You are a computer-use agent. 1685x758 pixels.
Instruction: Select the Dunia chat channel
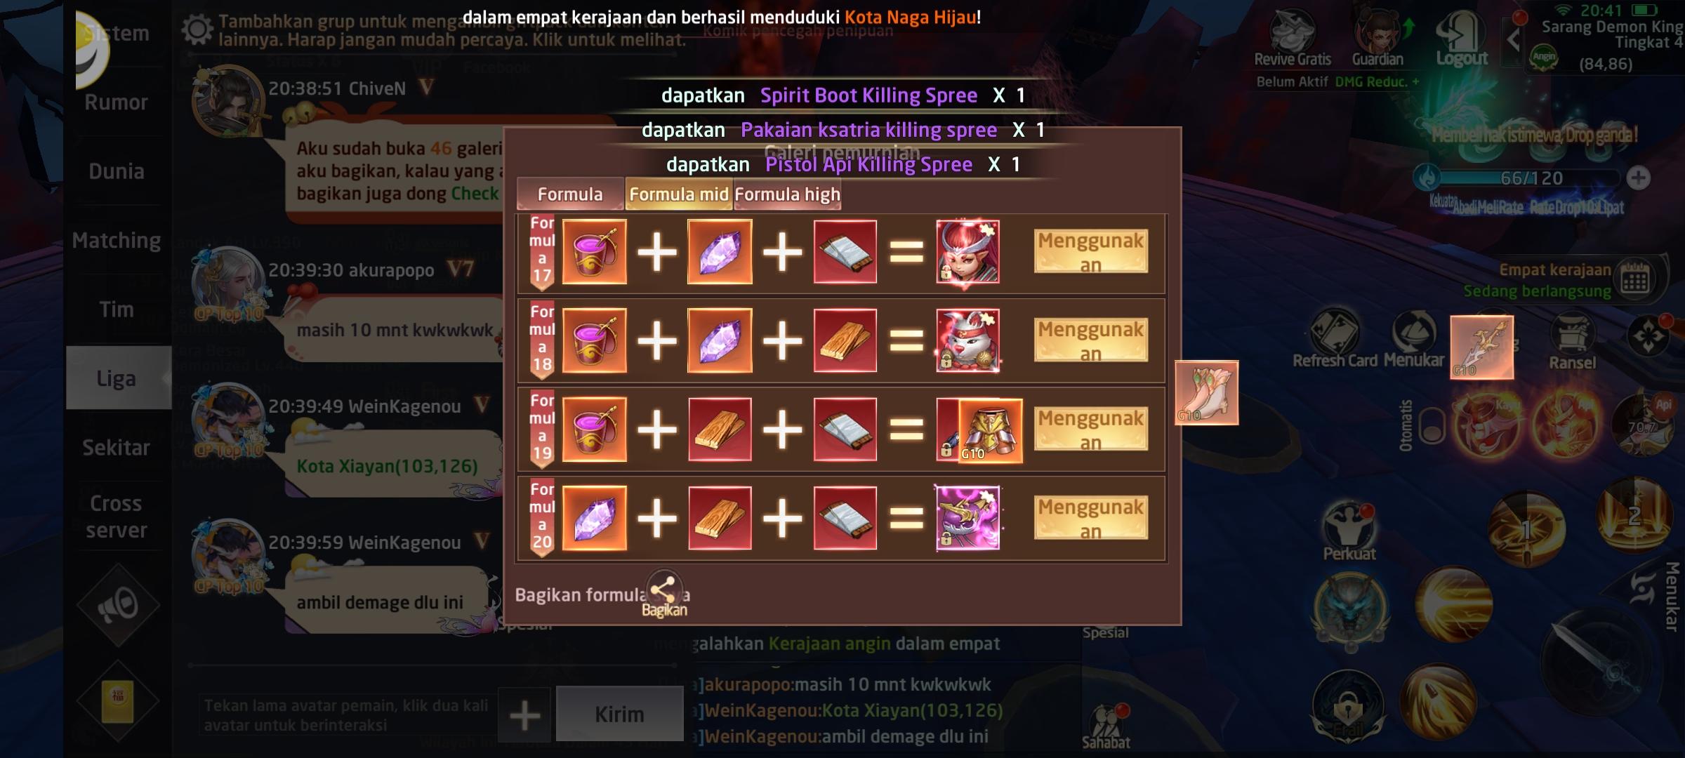click(x=117, y=171)
